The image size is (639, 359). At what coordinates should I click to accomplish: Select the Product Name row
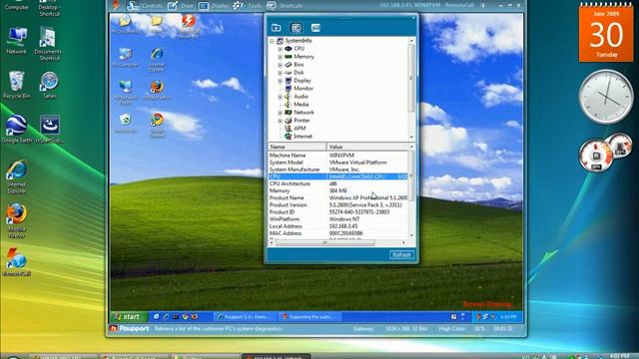tap(337, 197)
